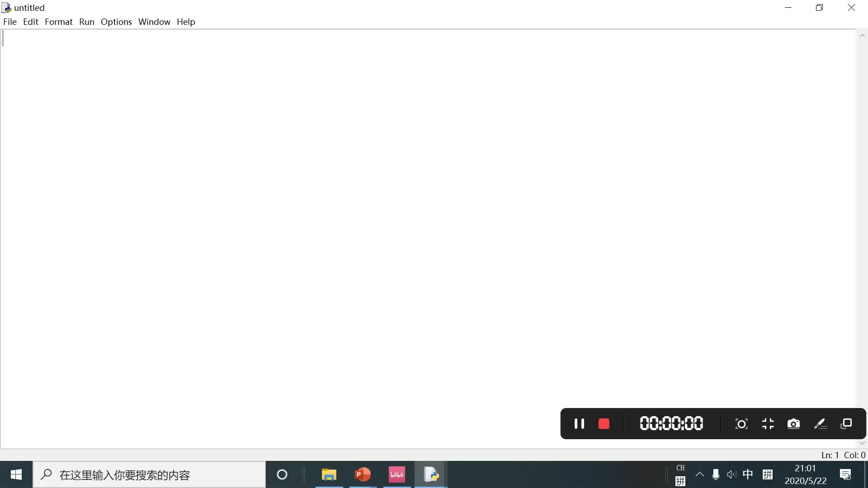This screenshot has width=868, height=488.
Task: Open the Windows Start menu
Action: 16,474
